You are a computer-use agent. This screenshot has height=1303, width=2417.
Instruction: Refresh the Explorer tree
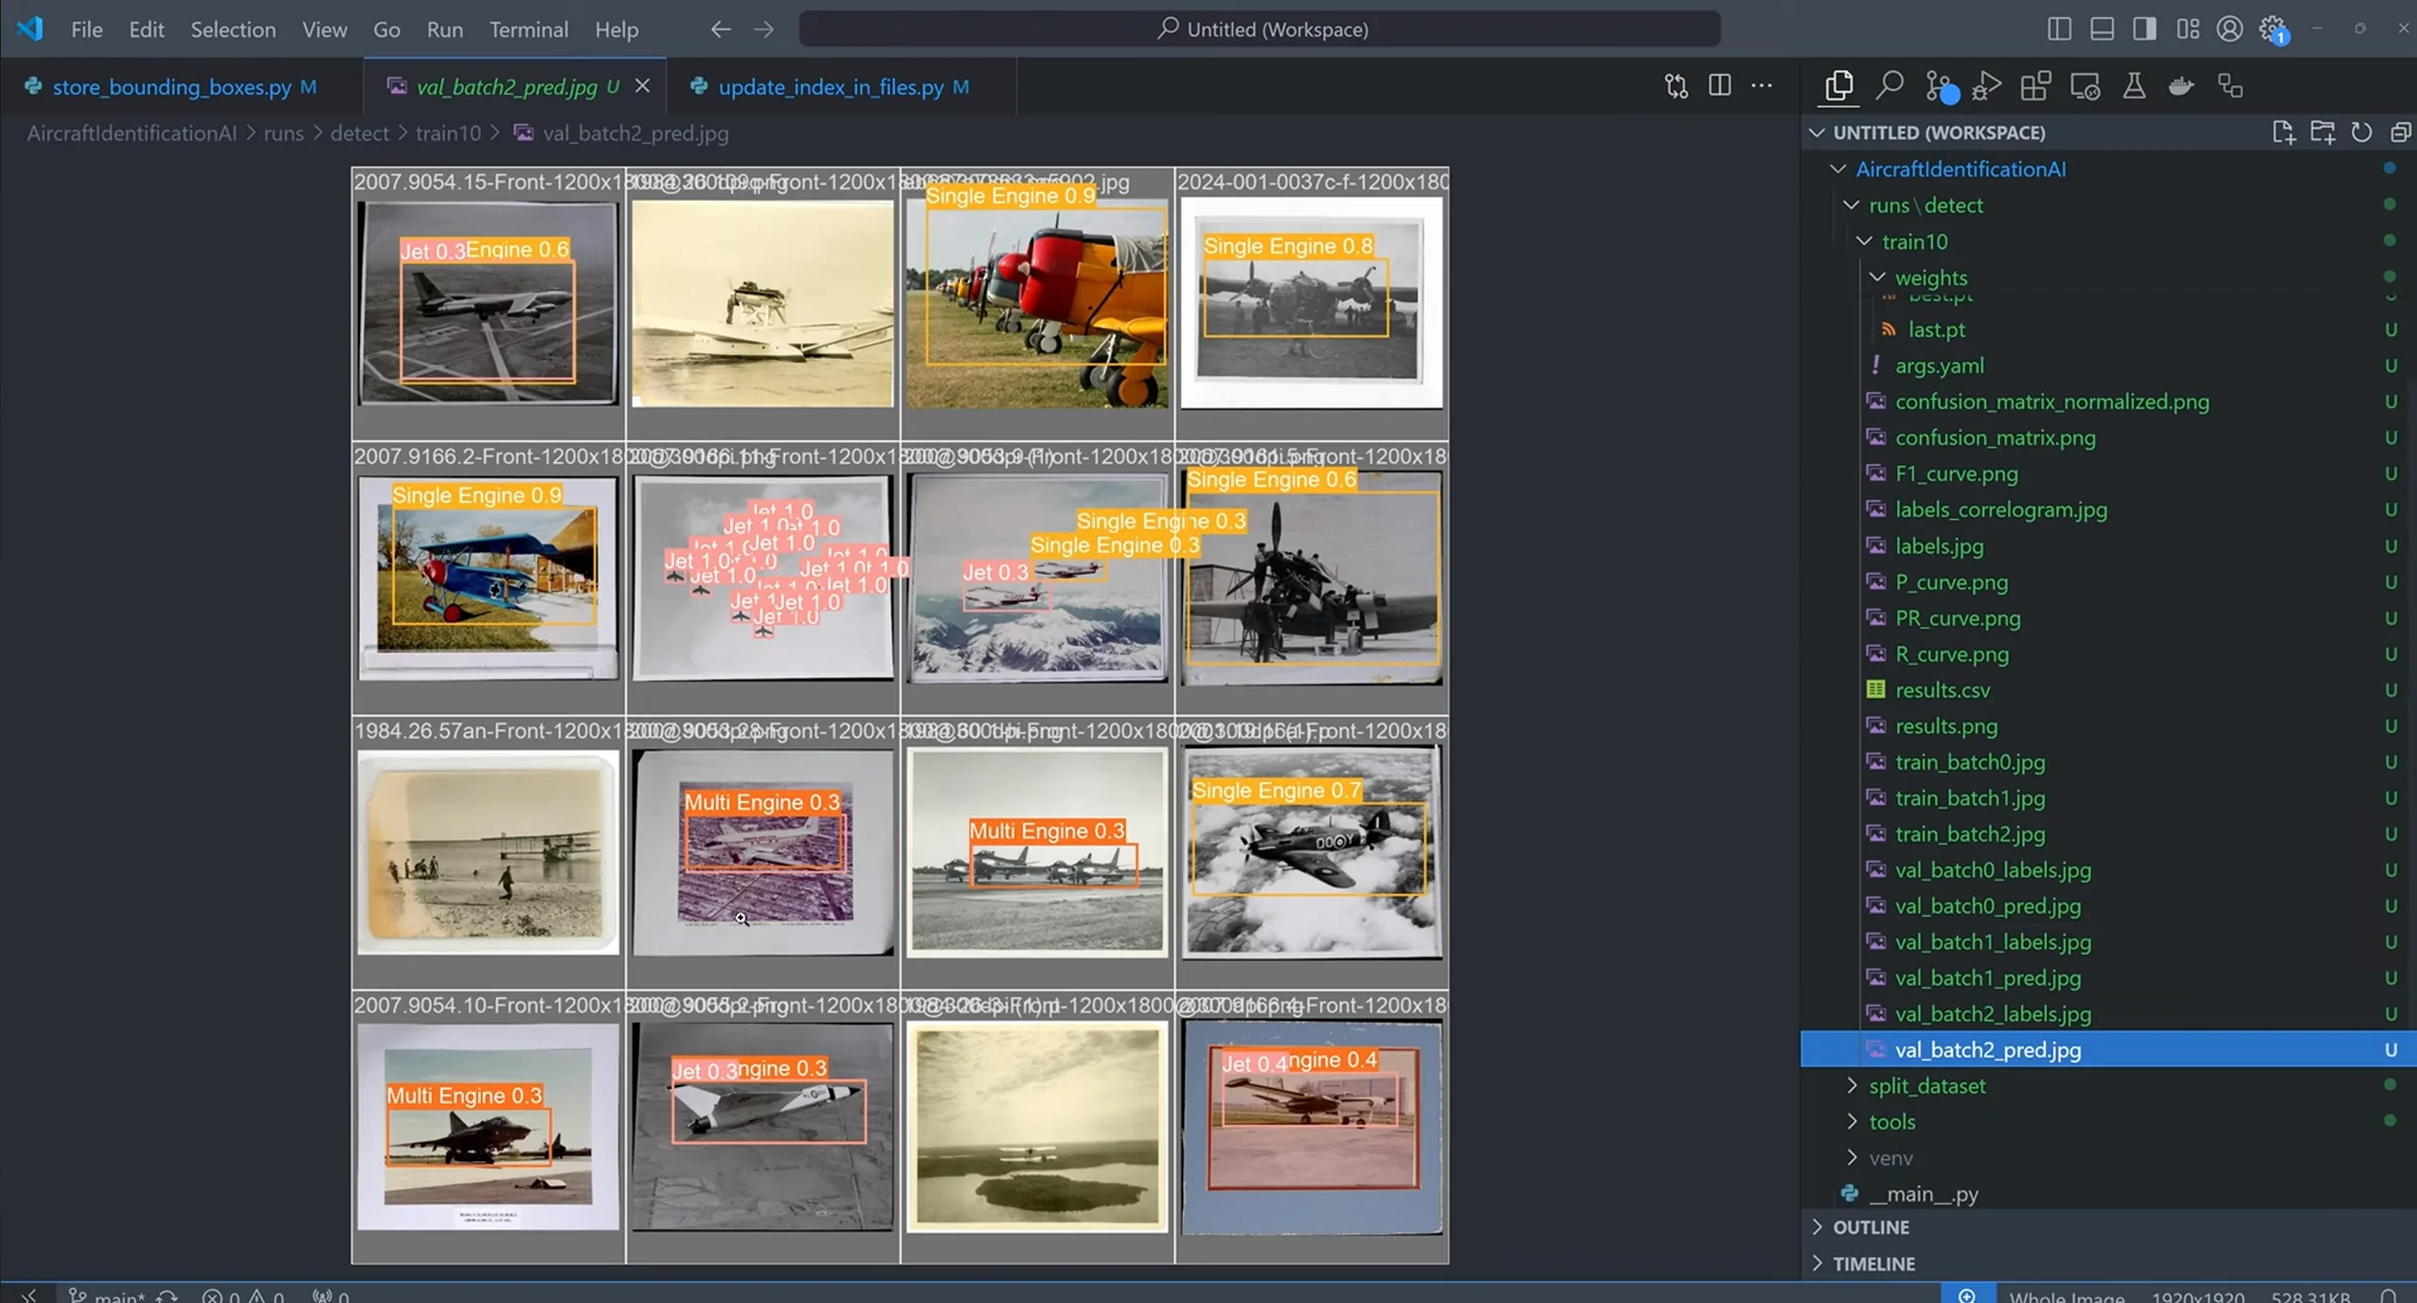2361,133
